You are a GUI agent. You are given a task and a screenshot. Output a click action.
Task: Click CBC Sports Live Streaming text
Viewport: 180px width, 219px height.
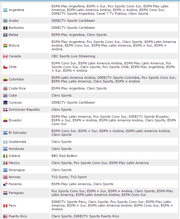click(x=73, y=56)
